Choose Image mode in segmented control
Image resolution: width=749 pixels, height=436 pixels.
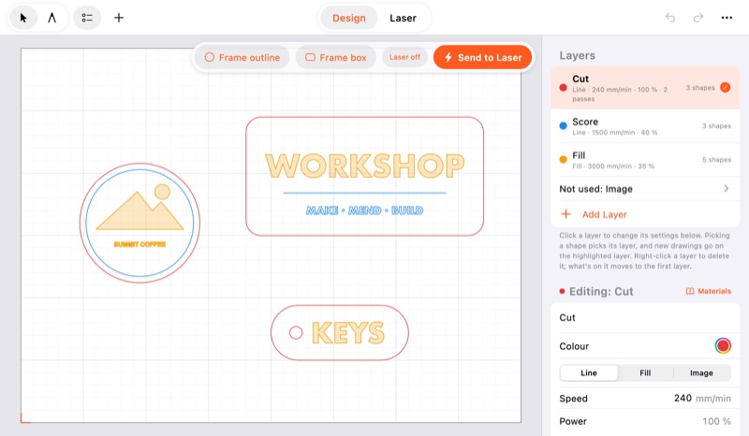pos(701,373)
